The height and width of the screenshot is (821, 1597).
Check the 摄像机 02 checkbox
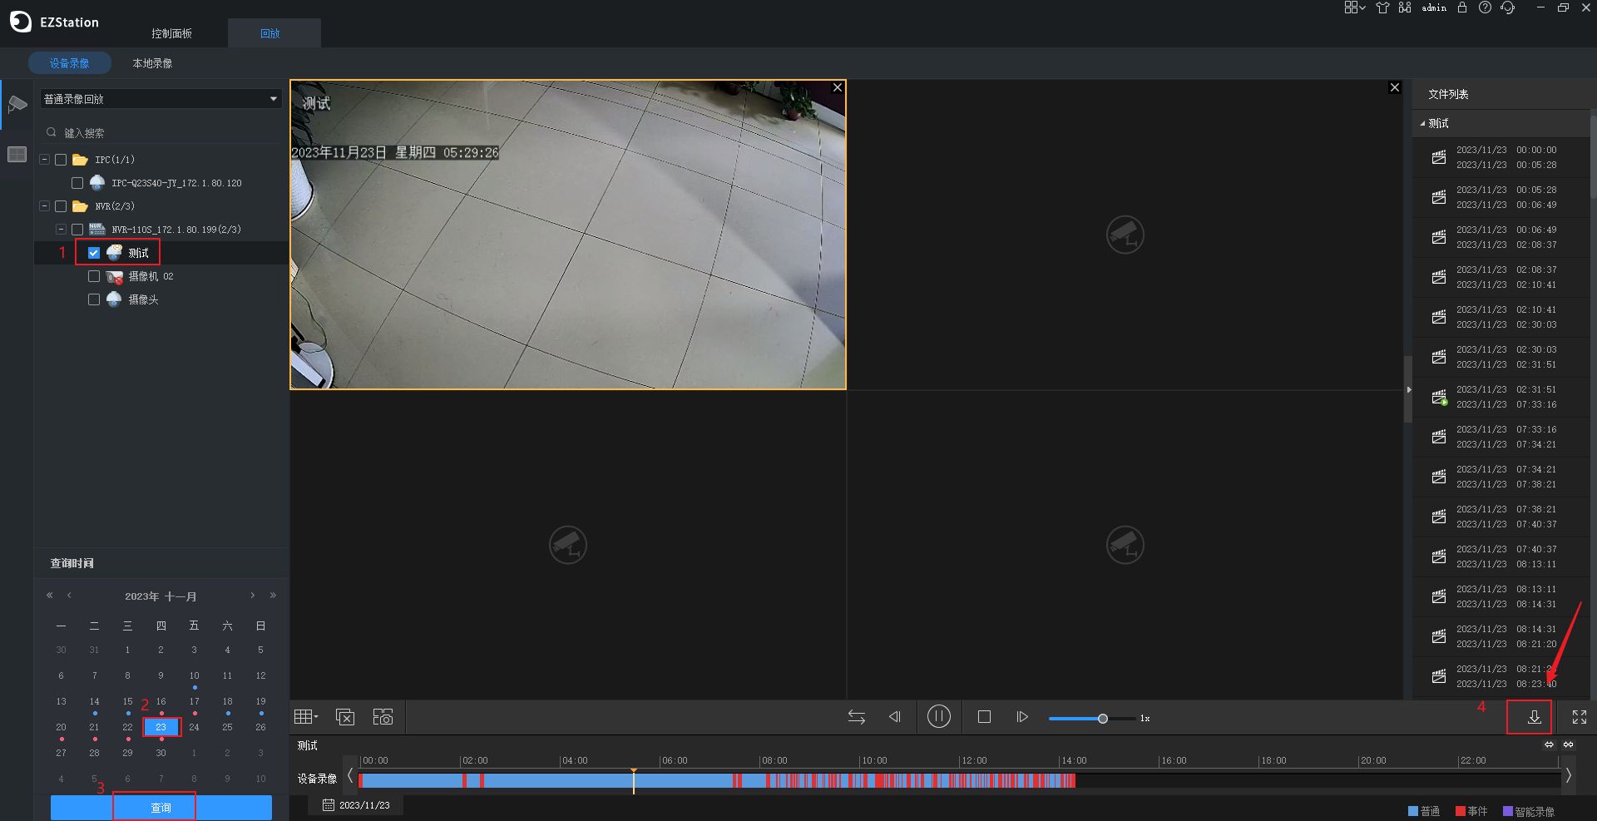[94, 276]
